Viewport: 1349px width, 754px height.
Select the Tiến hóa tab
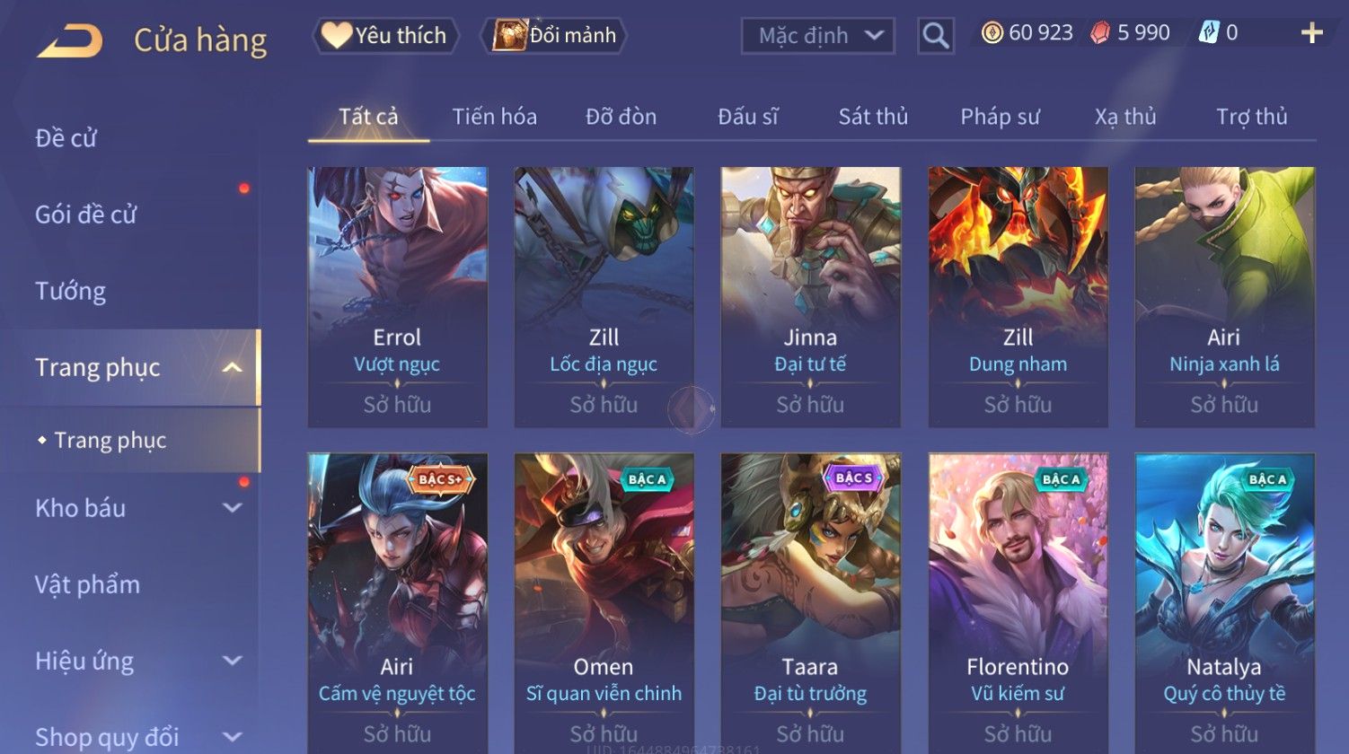pyautogui.click(x=494, y=117)
